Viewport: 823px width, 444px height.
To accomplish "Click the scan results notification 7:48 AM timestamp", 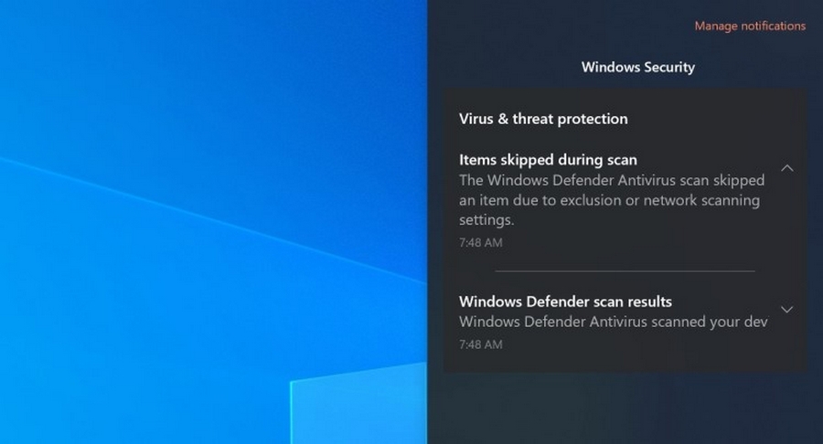I will pyautogui.click(x=481, y=344).
